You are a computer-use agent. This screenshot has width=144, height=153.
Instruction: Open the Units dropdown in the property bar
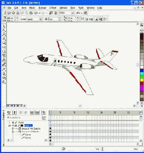pos(41,19)
